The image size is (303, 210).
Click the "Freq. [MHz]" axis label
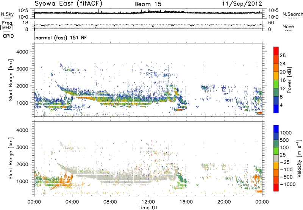7,26
